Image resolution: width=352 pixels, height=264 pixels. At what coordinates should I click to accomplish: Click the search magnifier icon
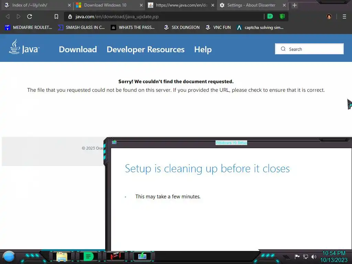pyautogui.click(x=283, y=49)
